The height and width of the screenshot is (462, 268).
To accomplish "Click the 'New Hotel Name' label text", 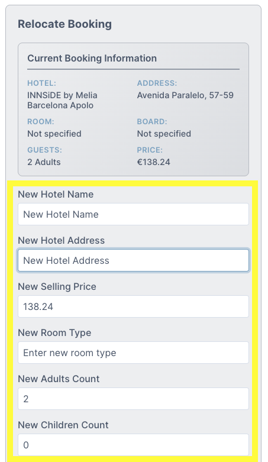I will [56, 195].
